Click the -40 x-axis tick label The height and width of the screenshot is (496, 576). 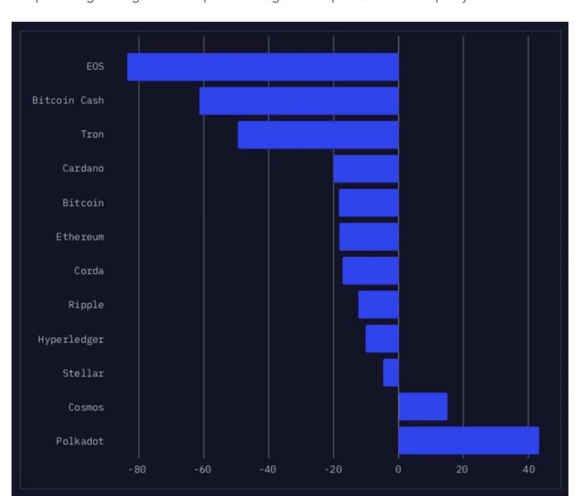268,469
